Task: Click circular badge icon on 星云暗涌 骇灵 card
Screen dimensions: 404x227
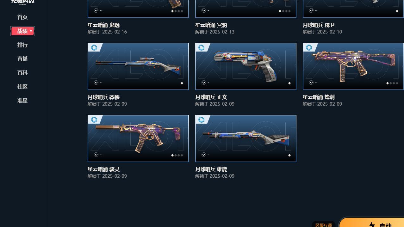Action: (94, 120)
